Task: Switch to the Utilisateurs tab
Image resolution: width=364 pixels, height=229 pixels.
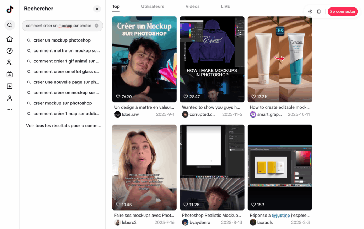Action: 152,6
